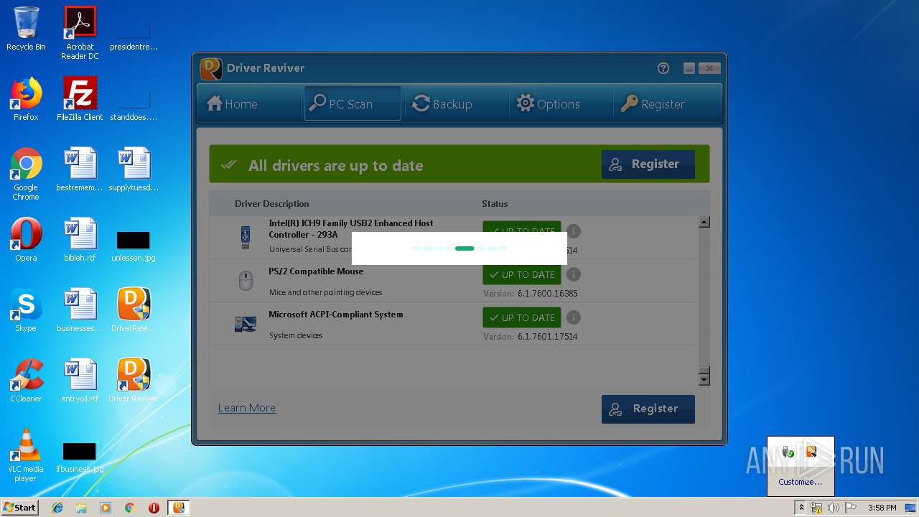Launch Internet Explorer from taskbar
Image resolution: width=919 pixels, height=517 pixels.
[x=57, y=508]
